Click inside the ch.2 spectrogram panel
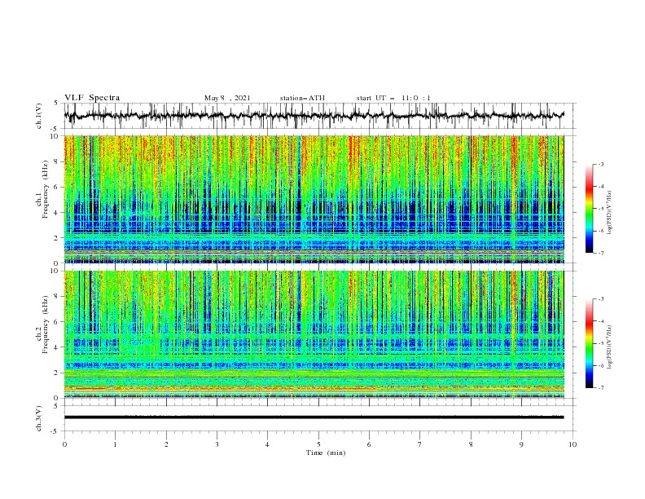The image size is (645, 499). coord(314,334)
